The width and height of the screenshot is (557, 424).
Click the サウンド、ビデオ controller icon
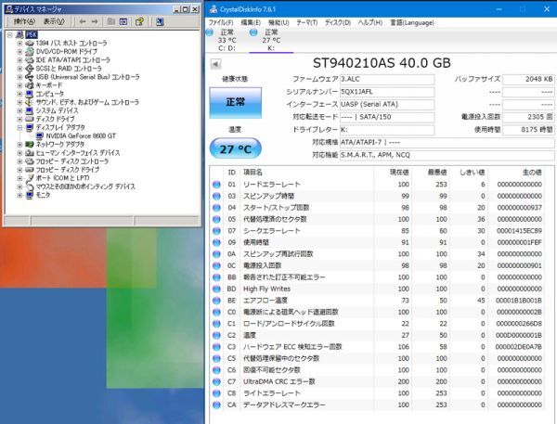pyautogui.click(x=30, y=102)
